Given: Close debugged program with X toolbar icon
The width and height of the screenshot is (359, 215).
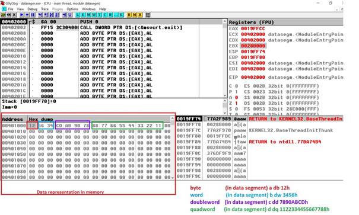Looking at the screenshot, I should point(14,15).
